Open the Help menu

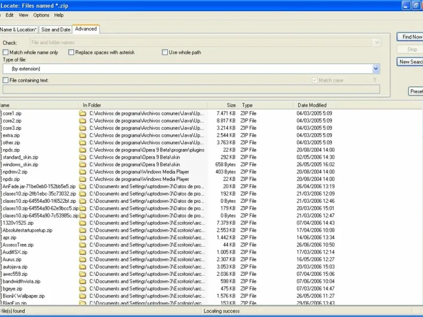point(59,15)
